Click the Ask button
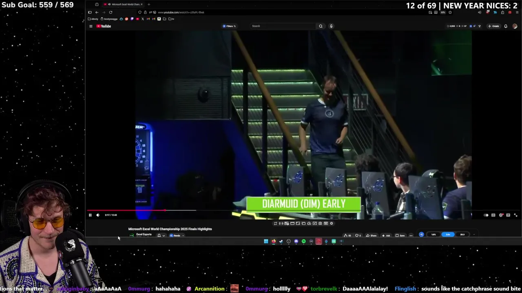Screen dimensions: 522x293 [386, 235]
